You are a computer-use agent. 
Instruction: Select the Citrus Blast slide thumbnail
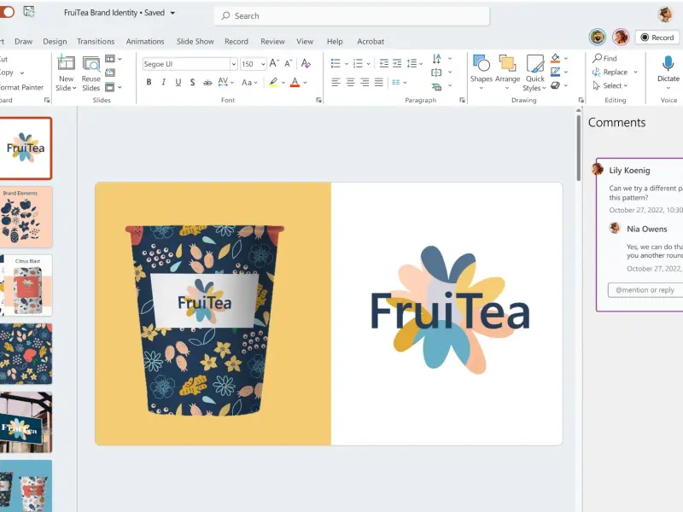point(26,285)
